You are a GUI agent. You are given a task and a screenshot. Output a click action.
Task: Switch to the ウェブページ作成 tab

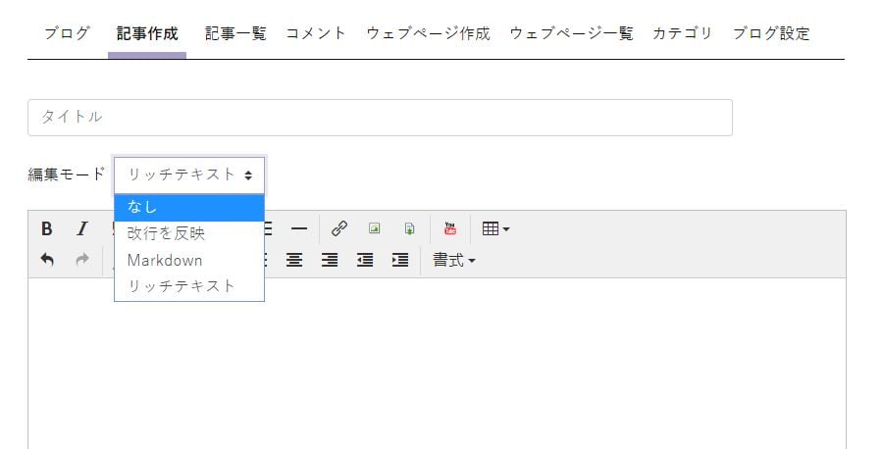point(428,33)
